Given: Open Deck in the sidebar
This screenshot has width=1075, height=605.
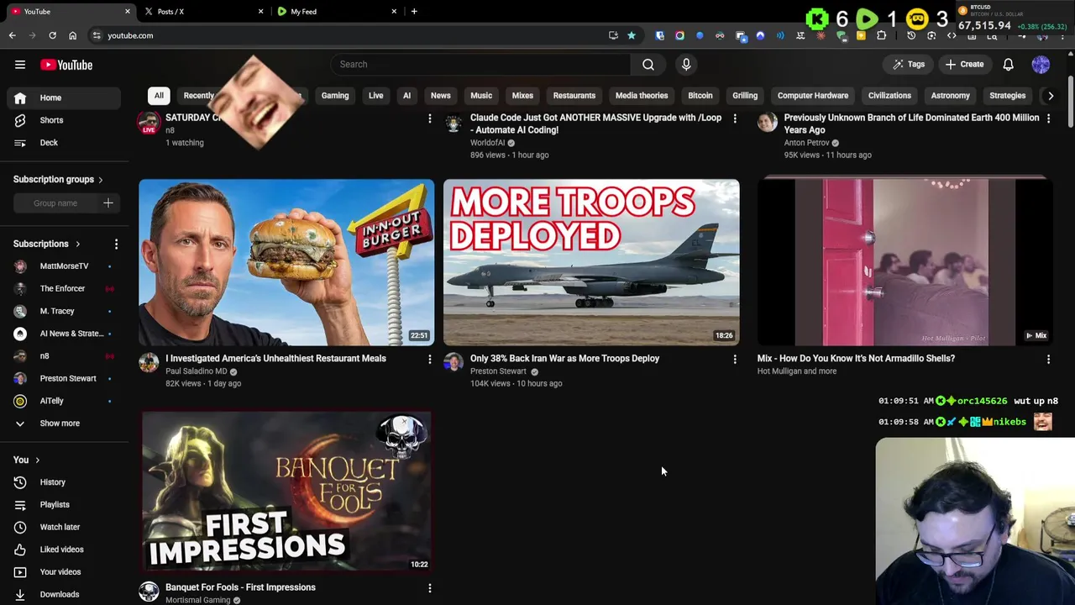Looking at the screenshot, I should click(63, 143).
